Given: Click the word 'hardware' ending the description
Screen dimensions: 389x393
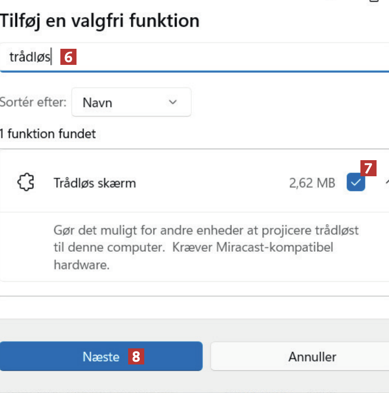Looking at the screenshot, I should click(81, 265).
